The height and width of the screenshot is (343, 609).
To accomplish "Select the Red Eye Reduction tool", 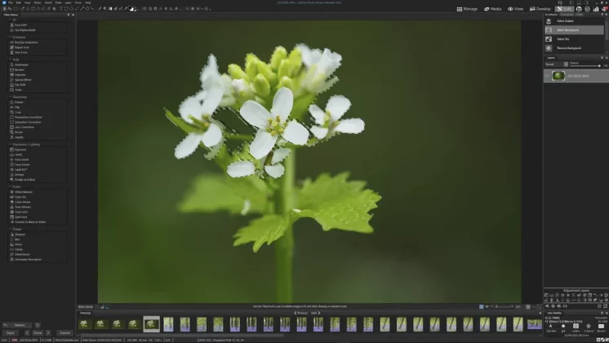I will [x=24, y=42].
